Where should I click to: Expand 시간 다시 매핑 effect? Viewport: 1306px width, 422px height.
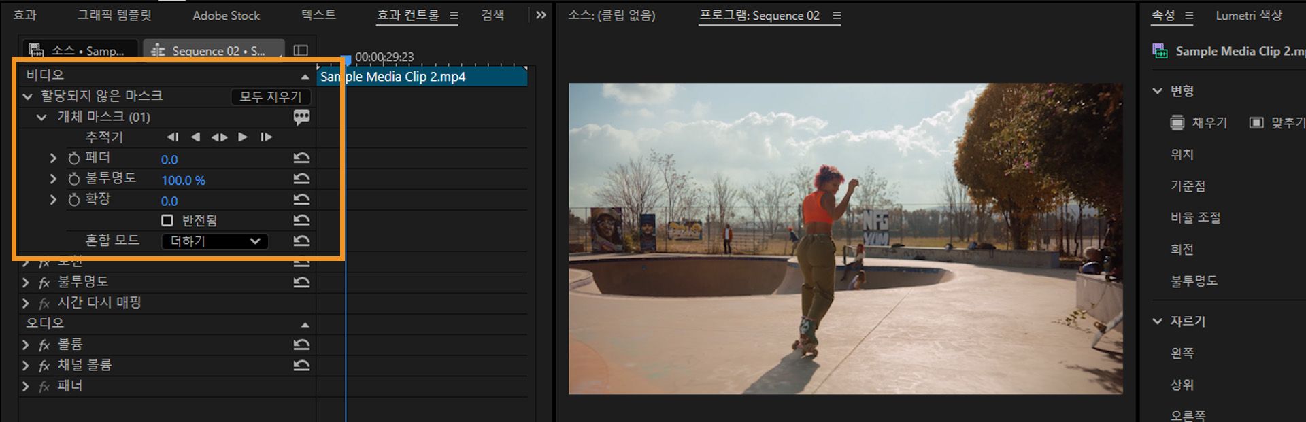tap(26, 303)
